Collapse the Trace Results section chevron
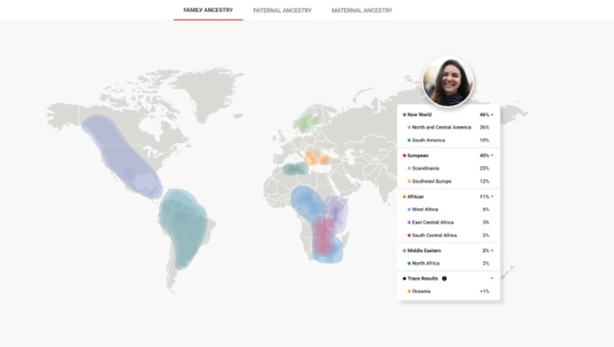Screen dimensions: 614x347 [x=492, y=278]
